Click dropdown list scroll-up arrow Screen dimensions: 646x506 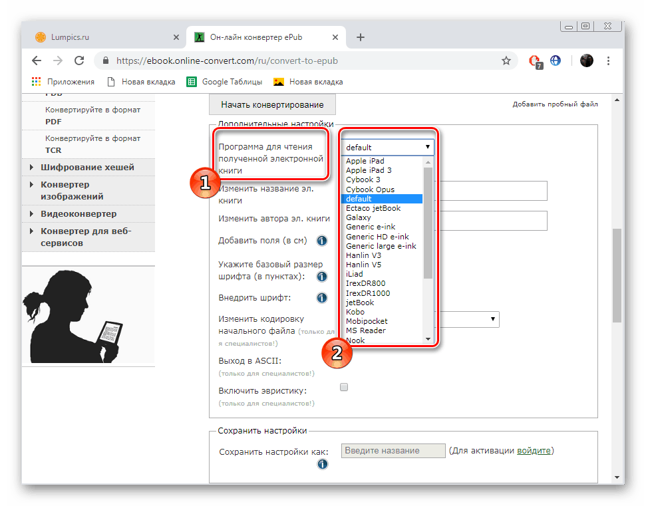tap(428, 162)
